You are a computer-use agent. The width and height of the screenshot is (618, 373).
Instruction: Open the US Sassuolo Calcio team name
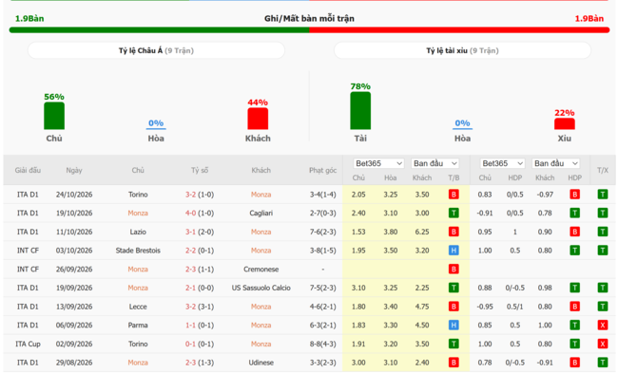[x=261, y=288]
